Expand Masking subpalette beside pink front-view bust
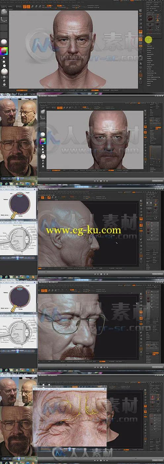Screen dimensions: 164x464 [149, 56]
